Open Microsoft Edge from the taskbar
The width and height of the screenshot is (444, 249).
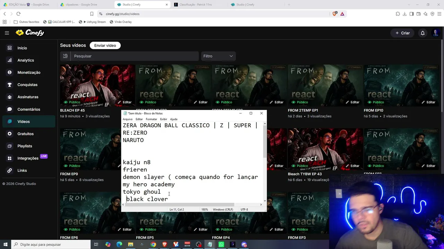tap(119, 245)
